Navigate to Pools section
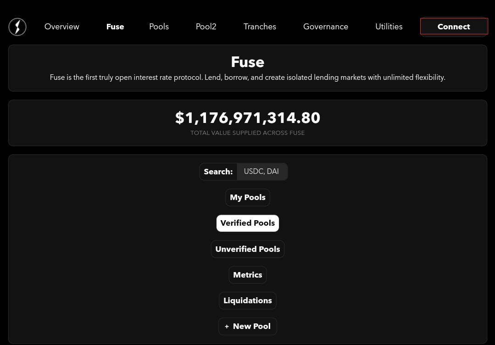 click(159, 27)
